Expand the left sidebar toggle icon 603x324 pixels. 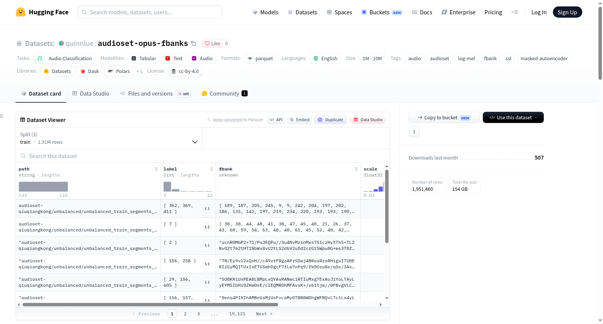2,116
